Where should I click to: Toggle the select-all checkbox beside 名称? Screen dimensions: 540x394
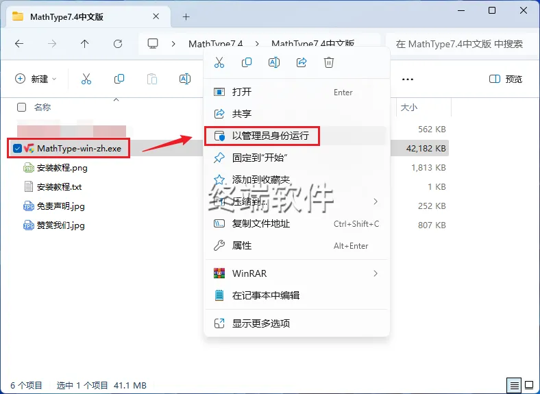click(x=21, y=107)
